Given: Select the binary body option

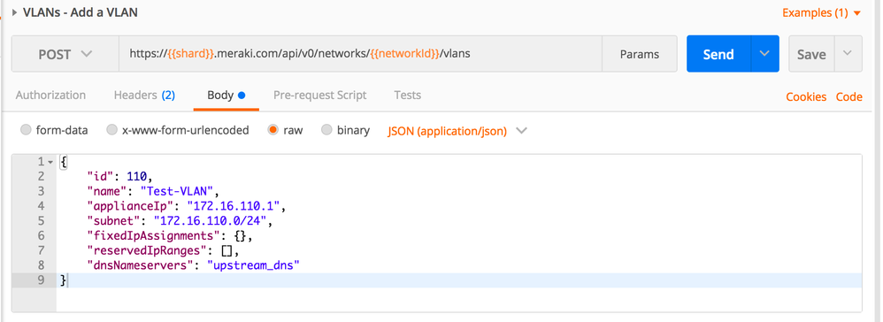Looking at the screenshot, I should point(326,130).
